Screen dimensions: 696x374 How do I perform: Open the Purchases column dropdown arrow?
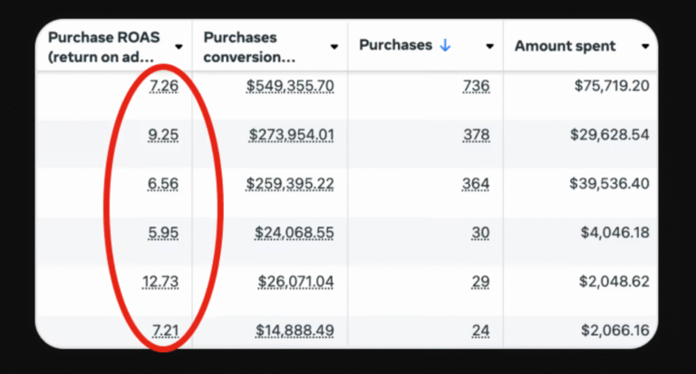click(x=490, y=47)
